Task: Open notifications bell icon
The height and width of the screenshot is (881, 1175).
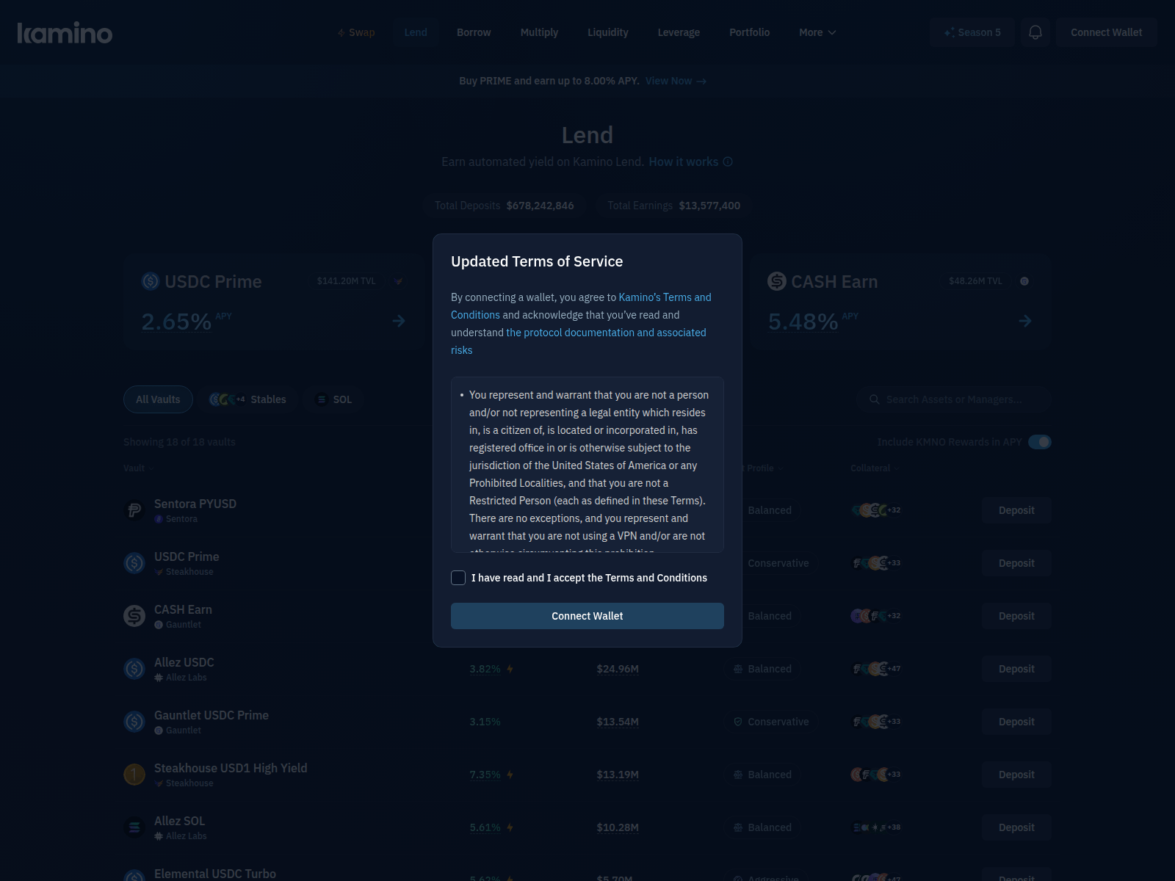Action: coord(1035,32)
